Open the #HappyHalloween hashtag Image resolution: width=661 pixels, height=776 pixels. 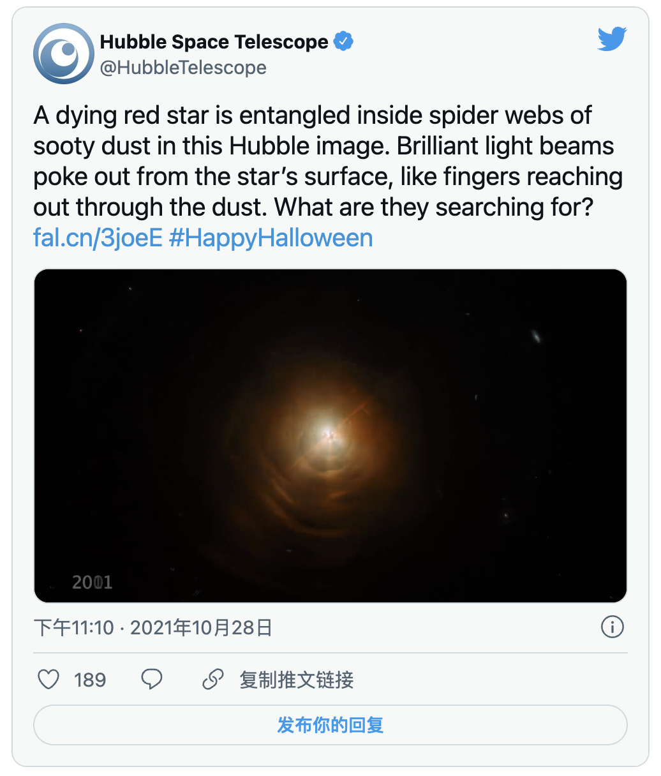(x=271, y=238)
